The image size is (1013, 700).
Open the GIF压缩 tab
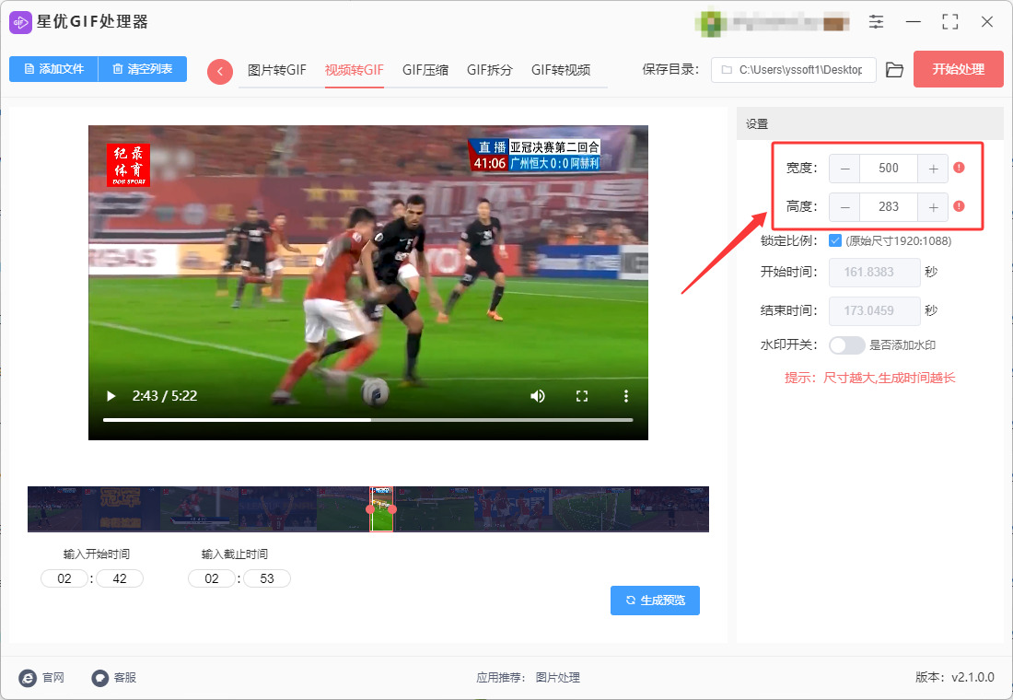[x=425, y=70]
